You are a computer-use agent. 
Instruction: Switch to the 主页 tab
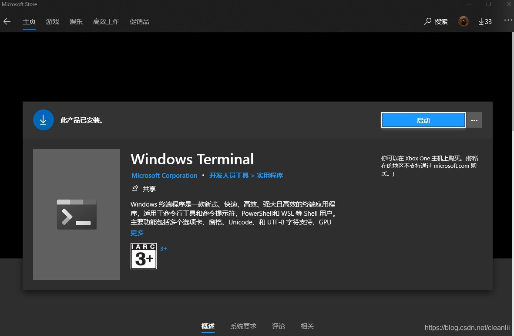(29, 22)
